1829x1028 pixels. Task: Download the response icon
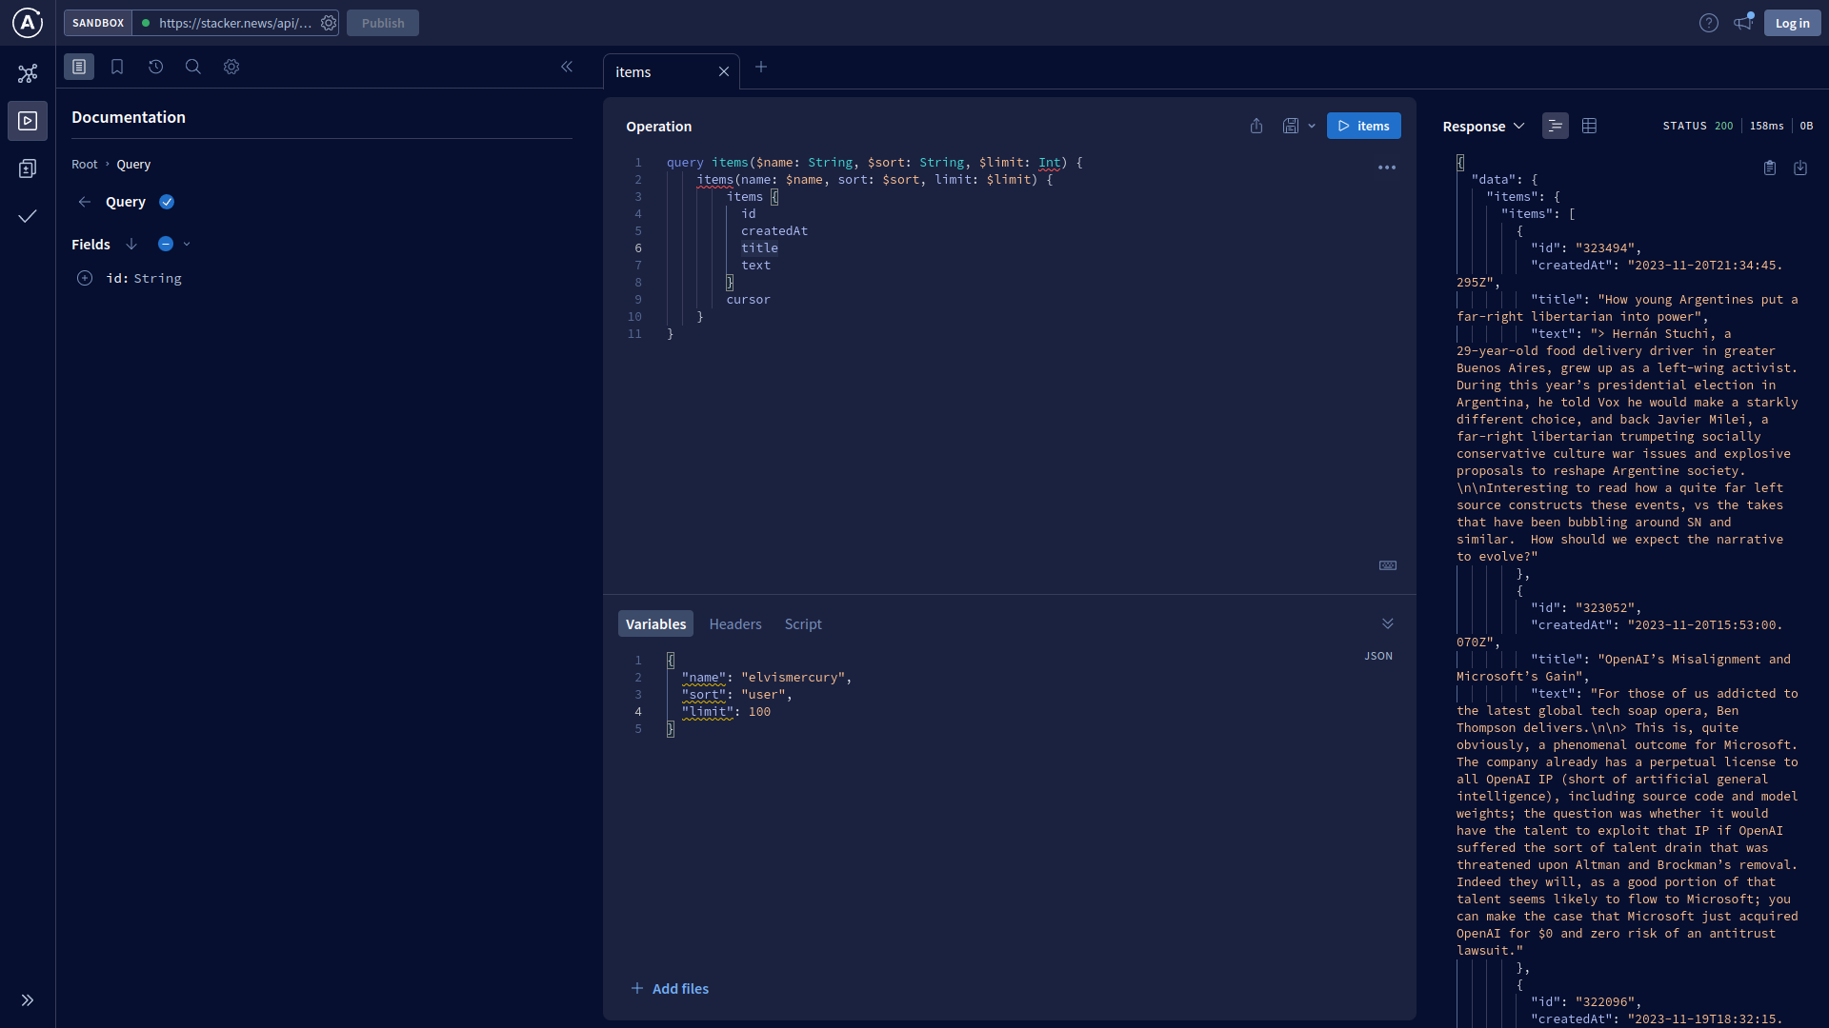click(1799, 168)
